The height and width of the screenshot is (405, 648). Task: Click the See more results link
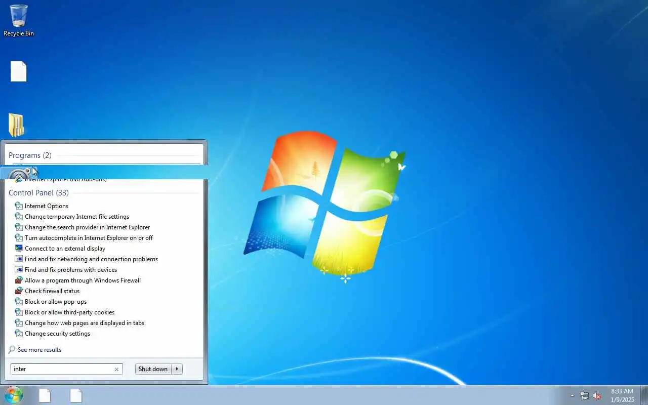pyautogui.click(x=39, y=350)
